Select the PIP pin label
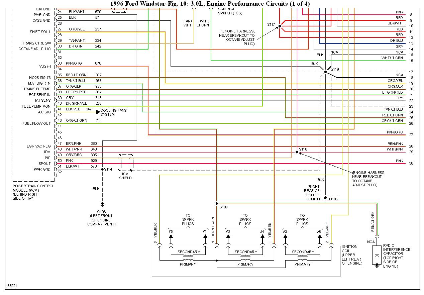 coord(48,158)
